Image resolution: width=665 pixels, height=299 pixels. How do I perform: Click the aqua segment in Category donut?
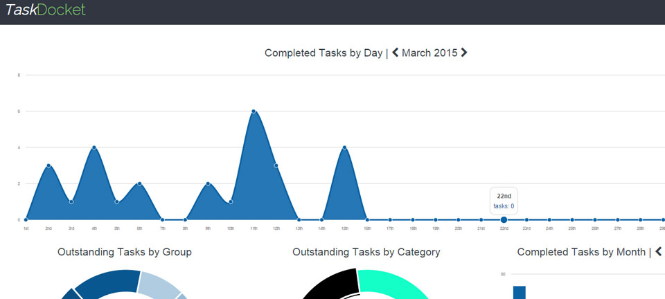point(392,284)
